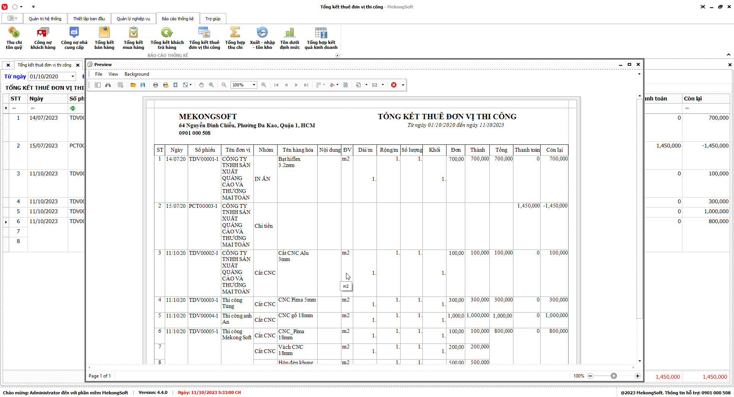Expand the Export document dropdown arrow
Screen dimensions: 734x397
click(366, 85)
